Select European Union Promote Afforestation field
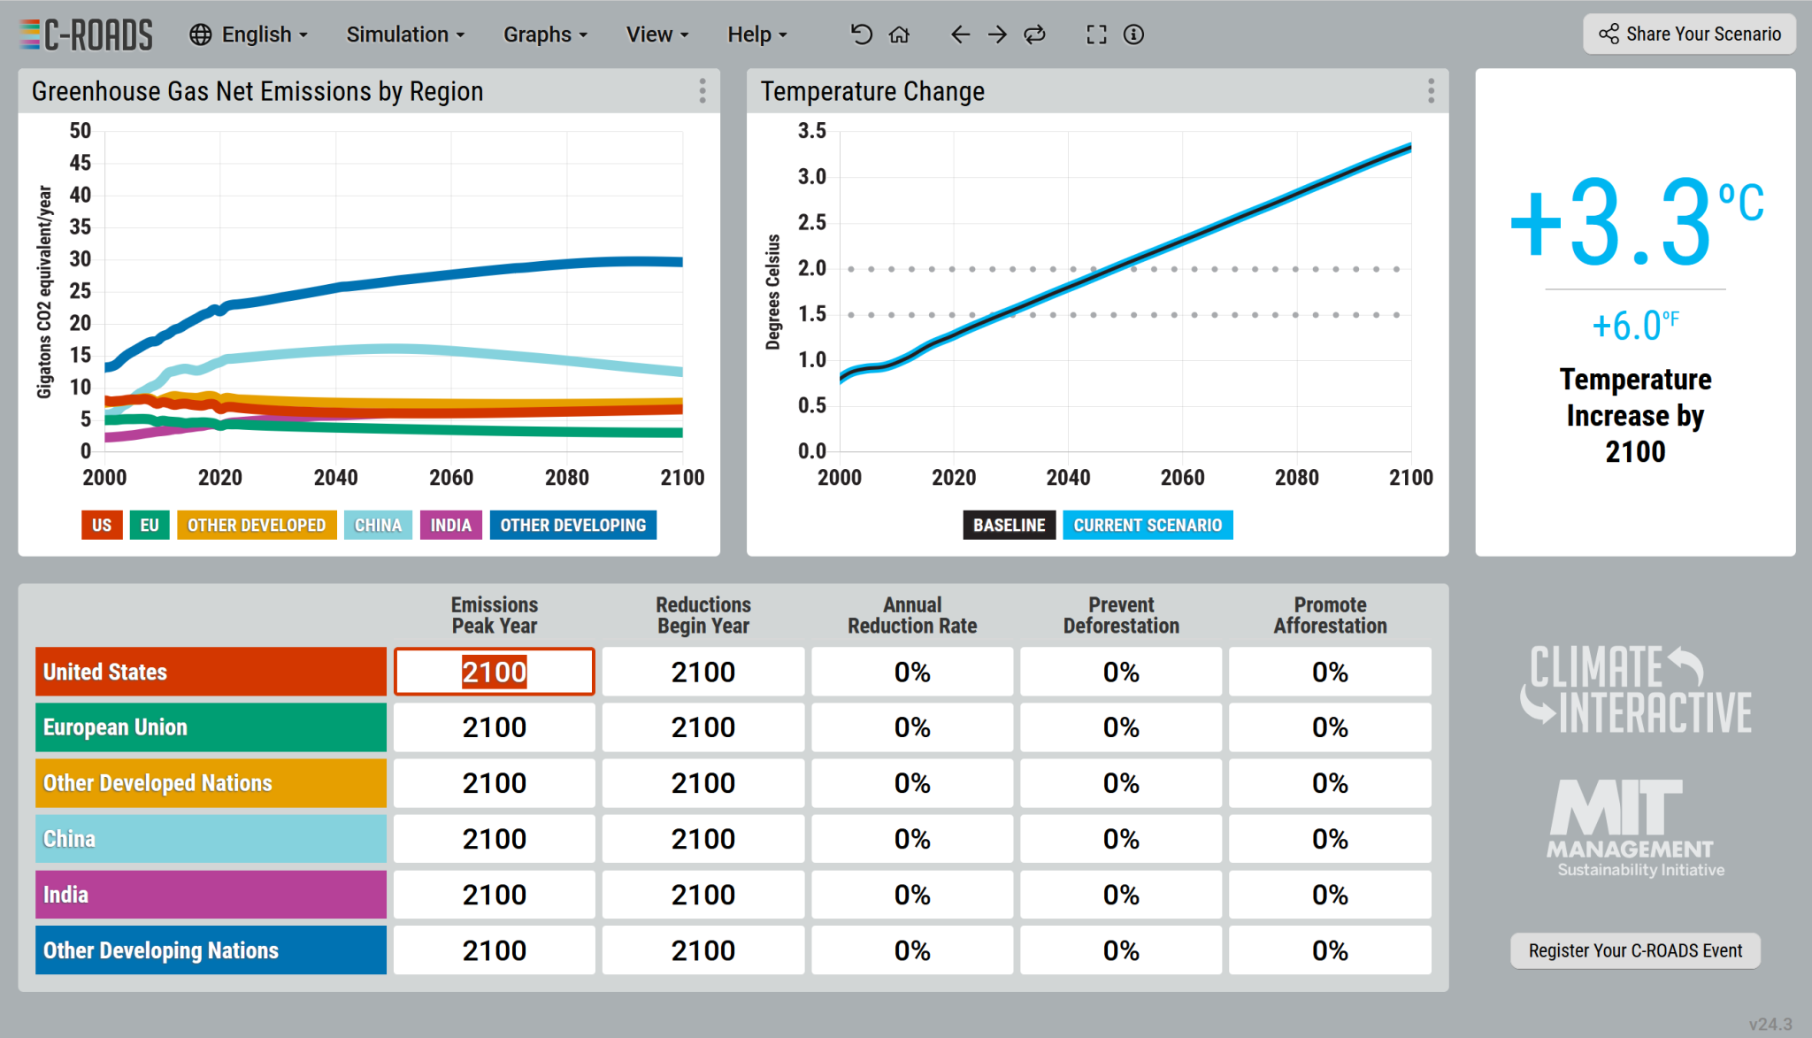 pyautogui.click(x=1330, y=727)
